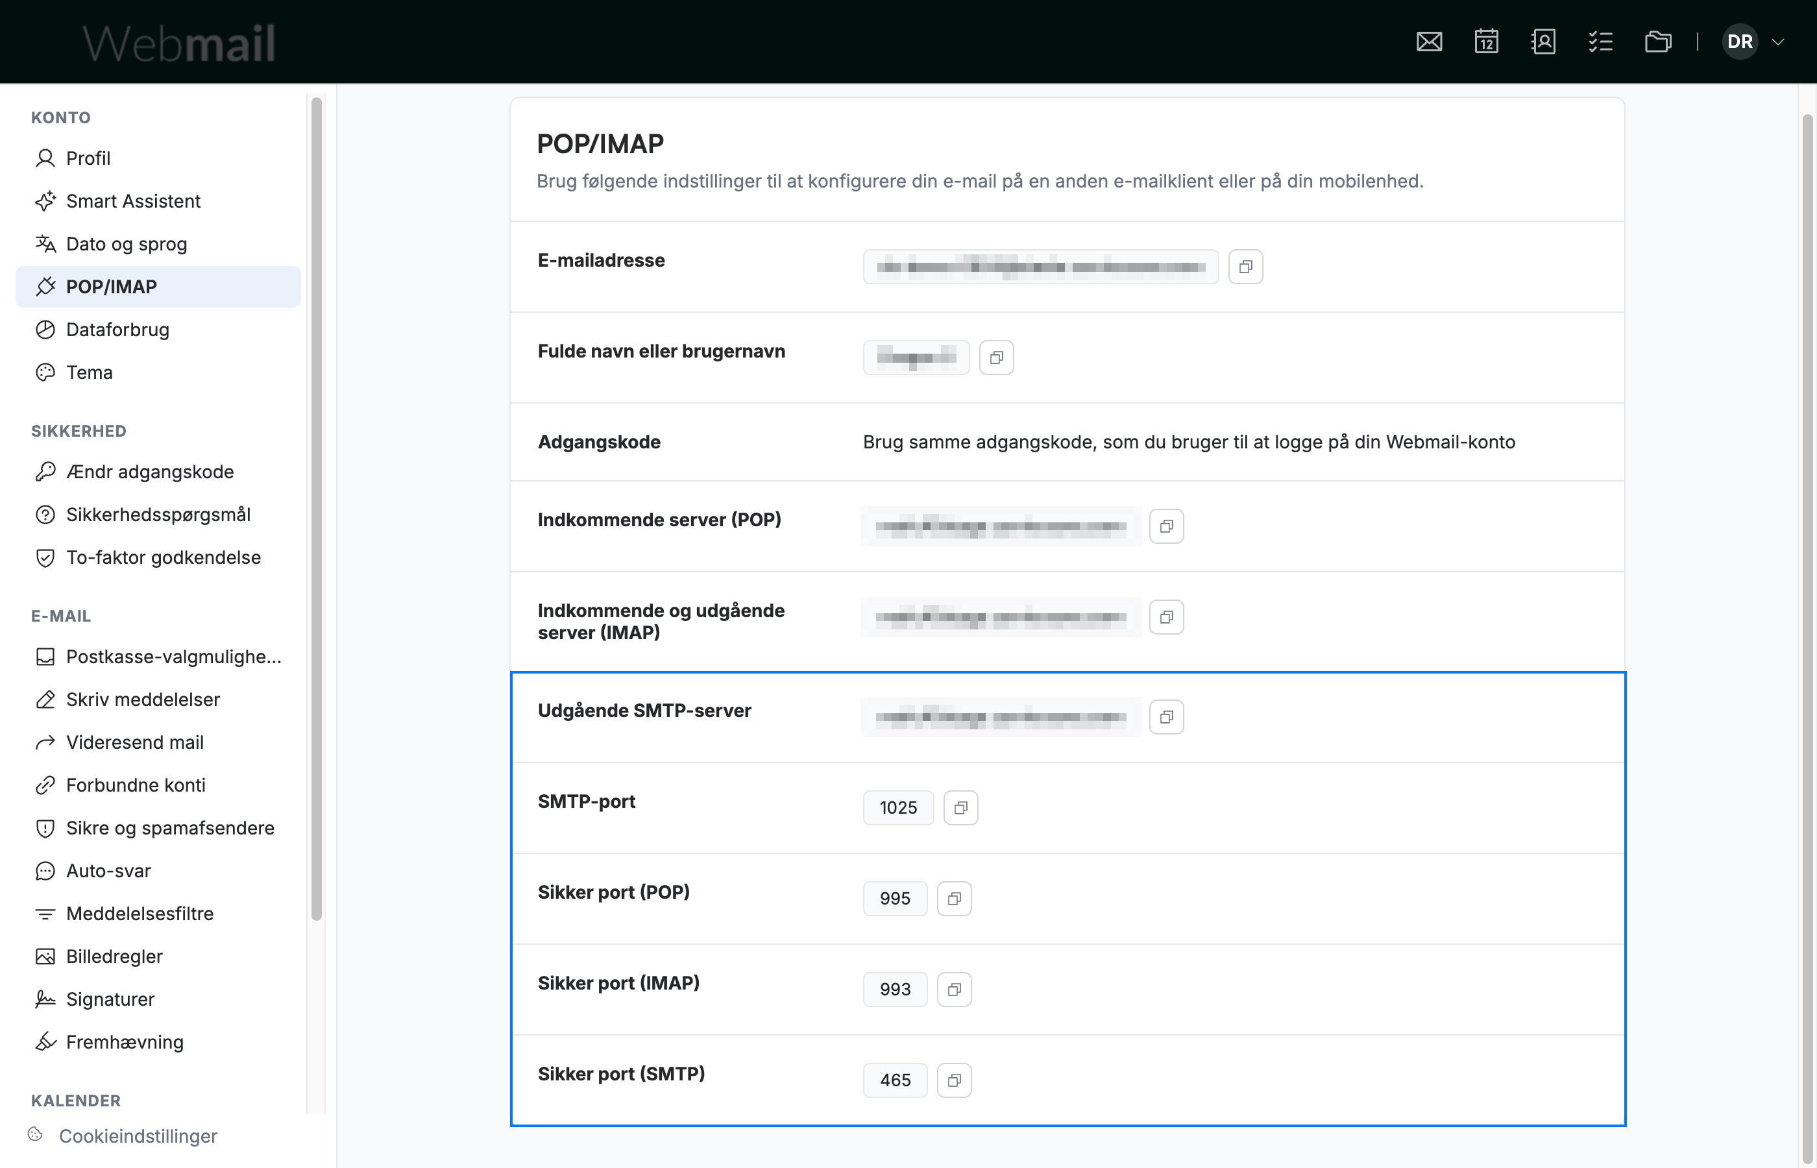The width and height of the screenshot is (1817, 1168).
Task: Click the E-MAIL section header
Action: click(60, 616)
